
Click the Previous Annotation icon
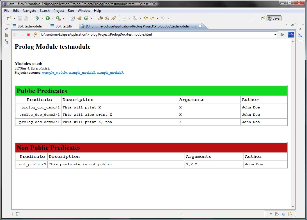point(135,18)
